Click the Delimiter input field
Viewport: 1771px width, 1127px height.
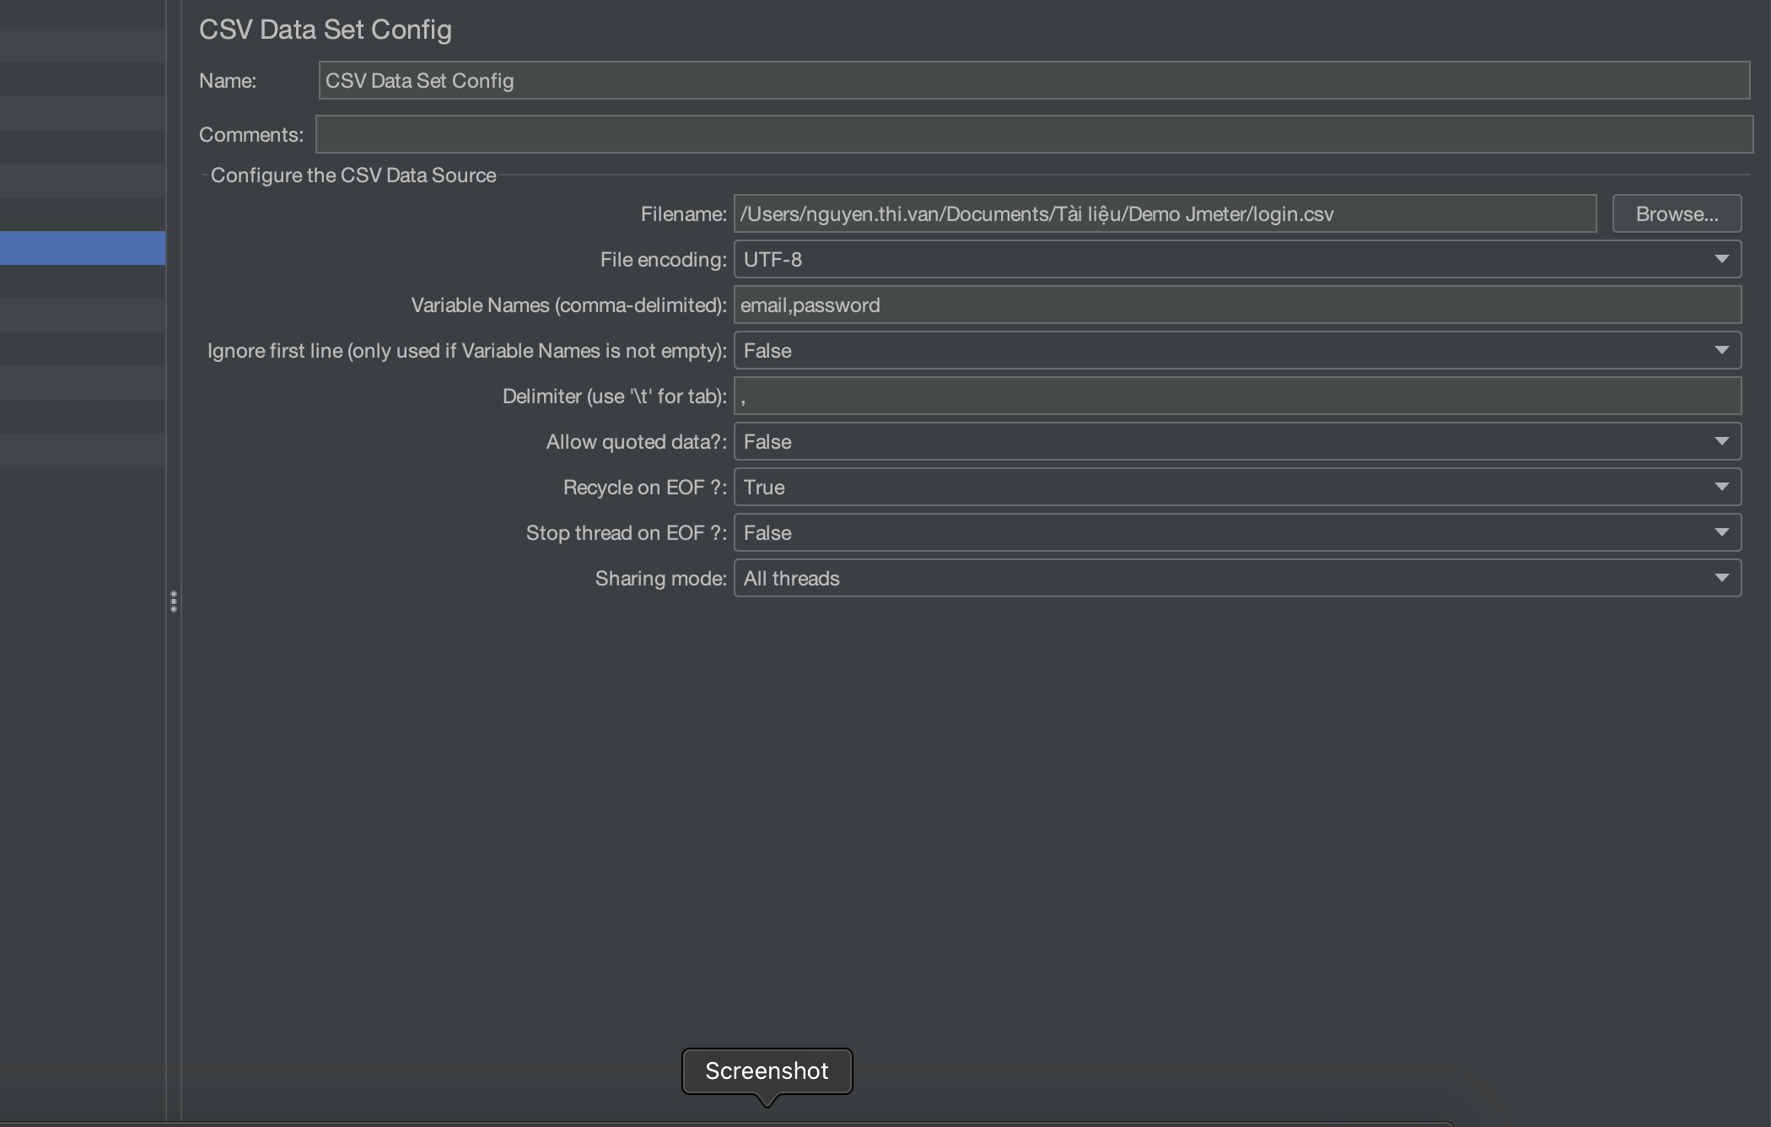(1237, 396)
